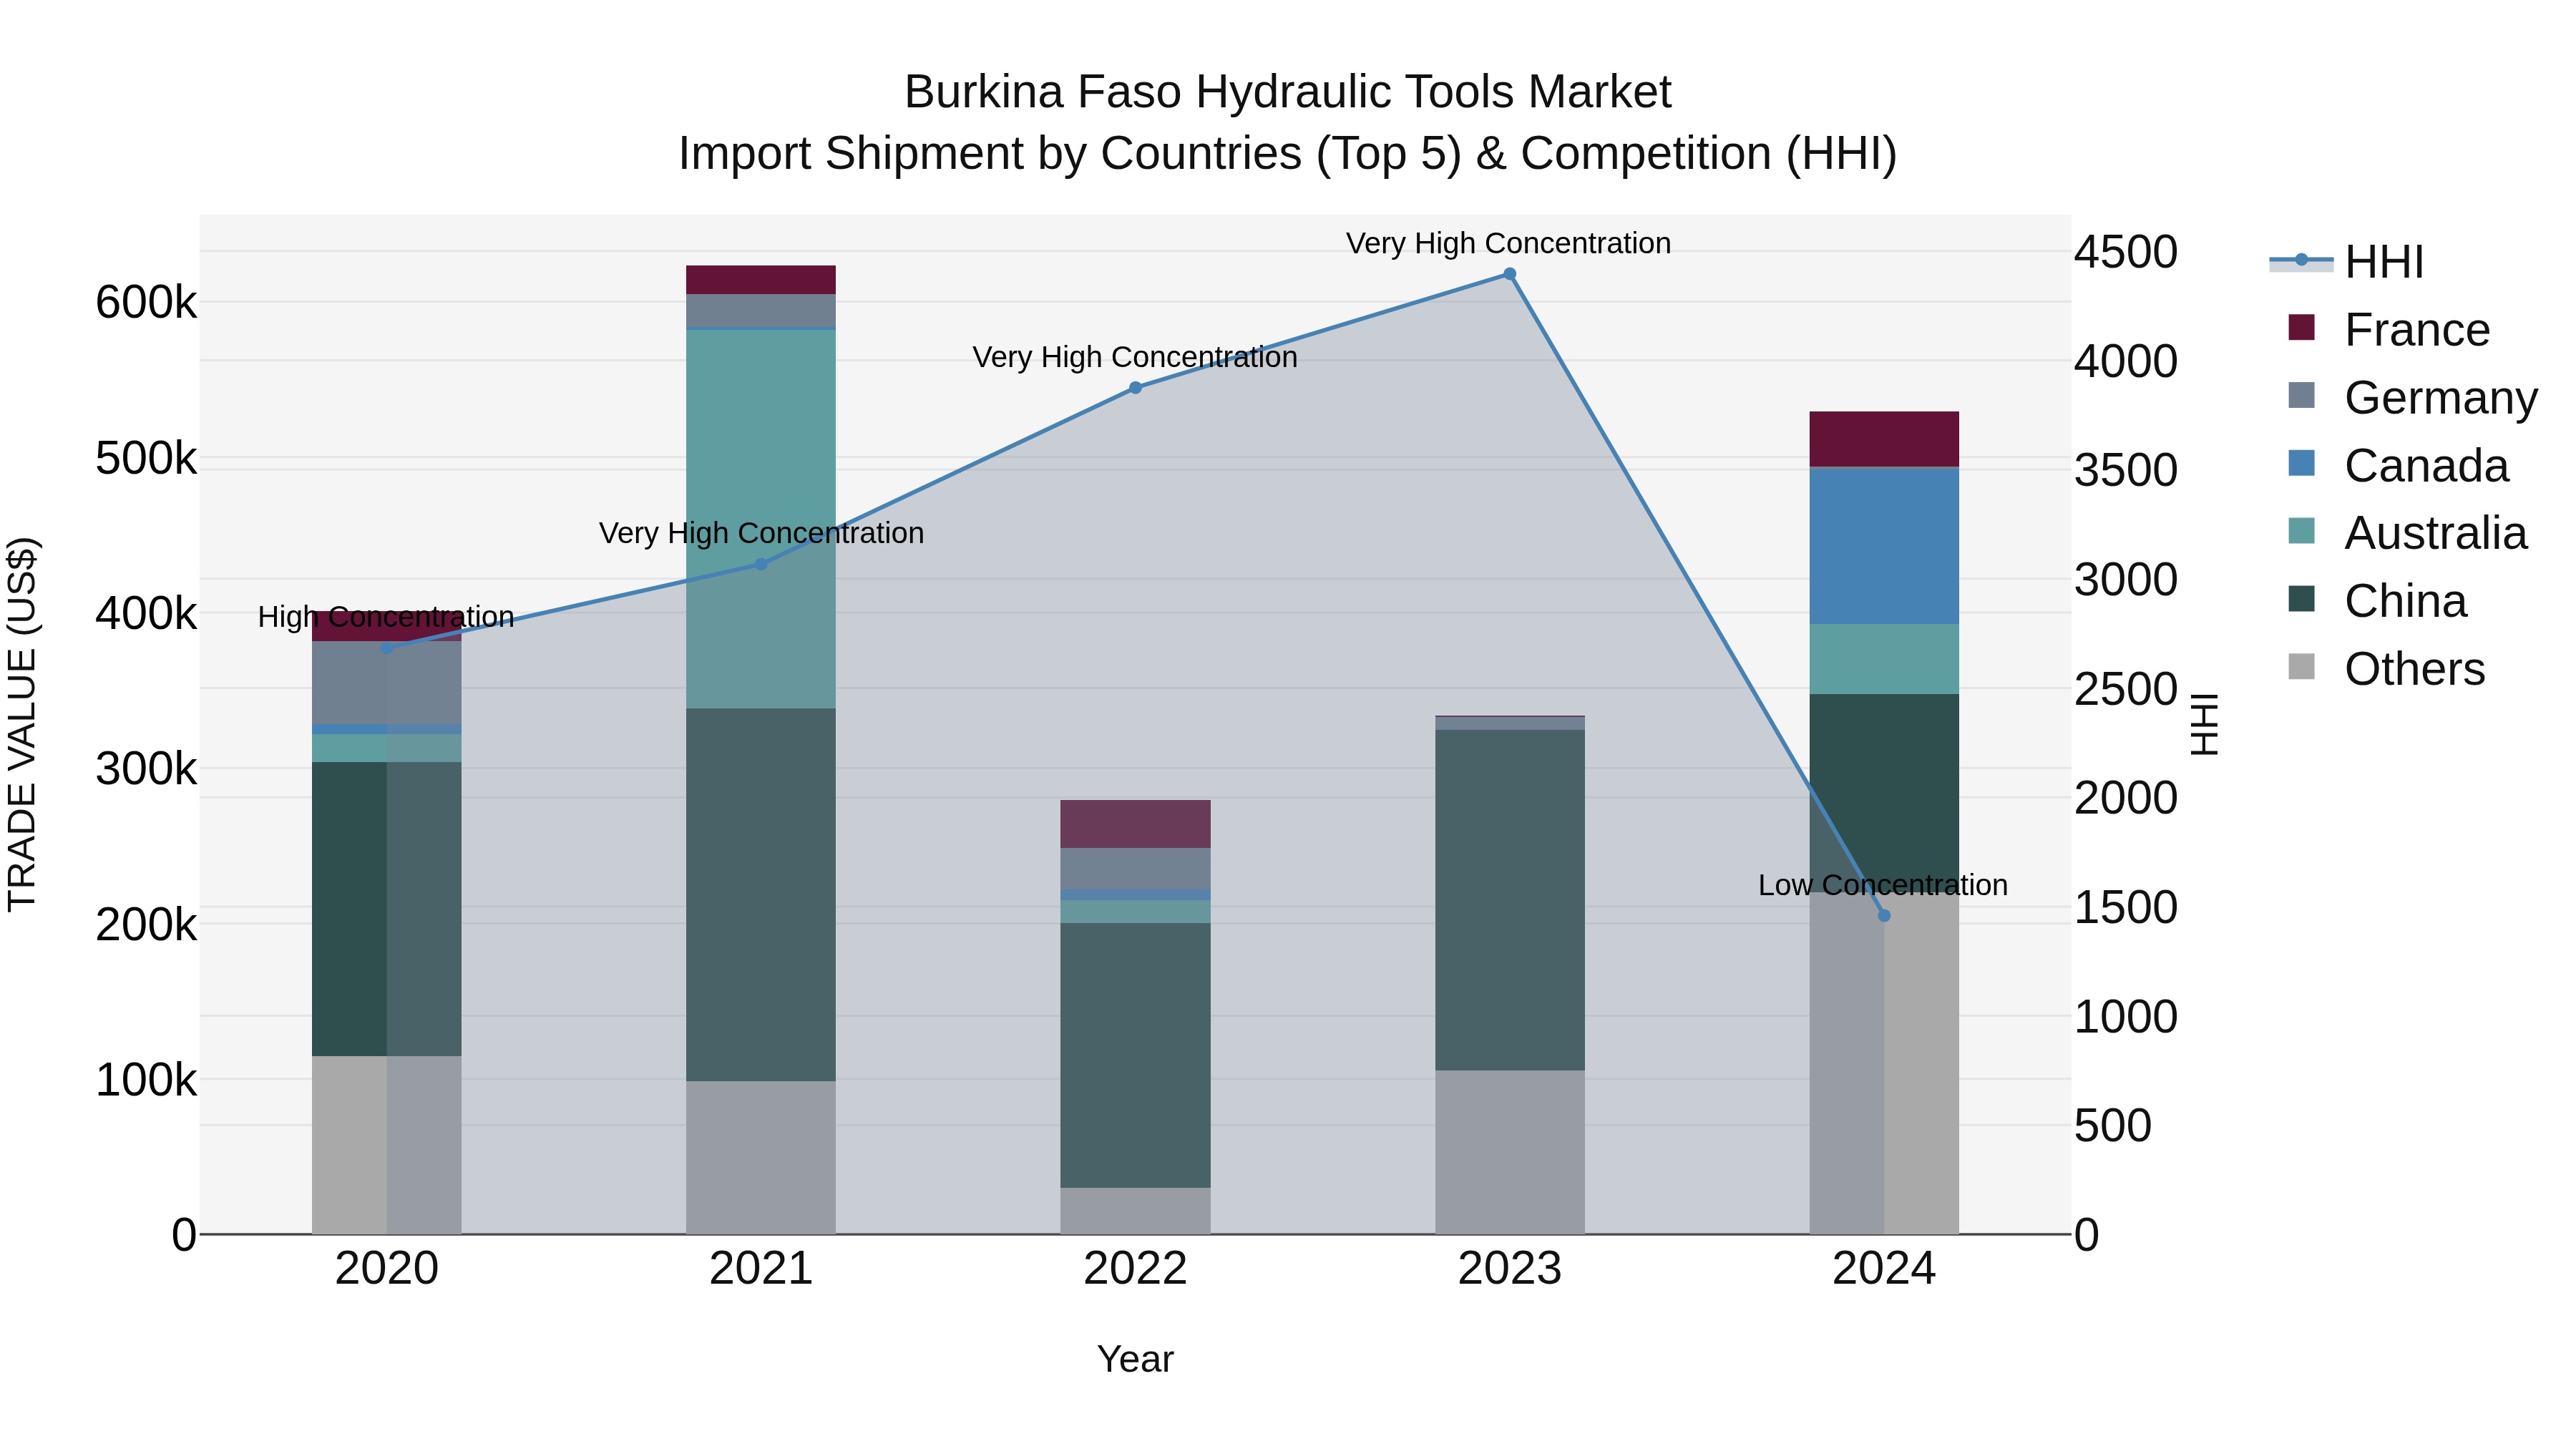Click the Others segment of 2023 bar
Viewport: 2576px width, 1449px height.
point(1510,1152)
